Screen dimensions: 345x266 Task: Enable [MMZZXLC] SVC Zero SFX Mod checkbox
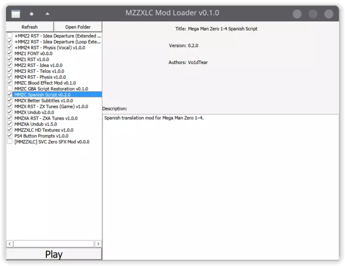10,142
